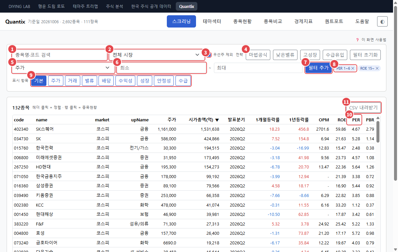Sort the table by the ROE header
Screen dimensions: 398x252
tap(342, 120)
